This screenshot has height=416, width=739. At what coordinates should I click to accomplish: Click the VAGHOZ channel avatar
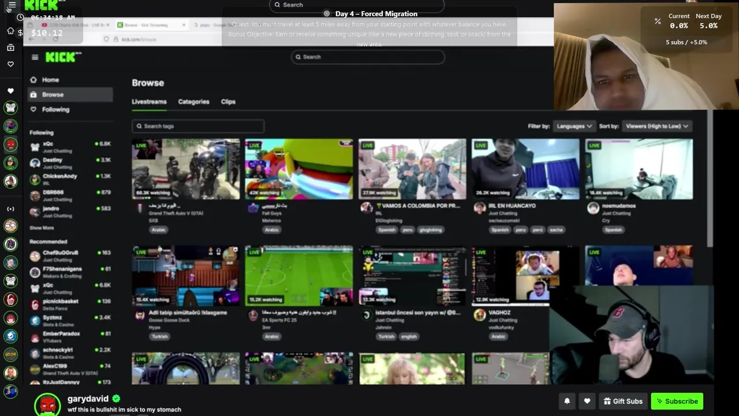(479, 314)
